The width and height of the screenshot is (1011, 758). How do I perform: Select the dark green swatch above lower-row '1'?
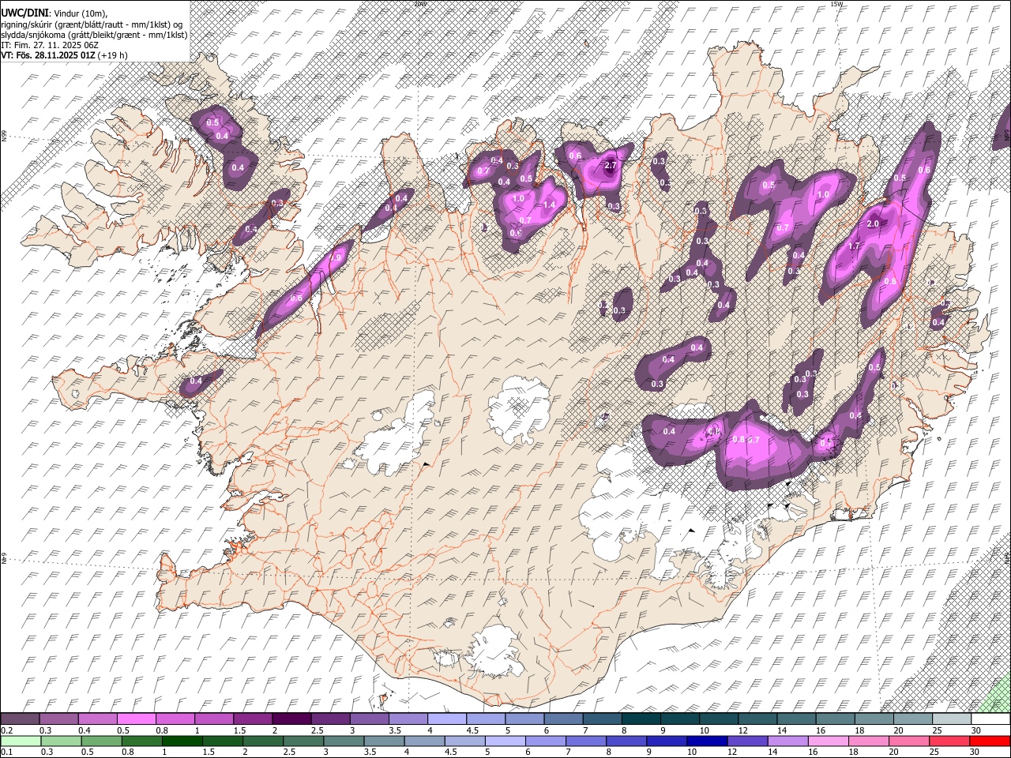(182, 741)
